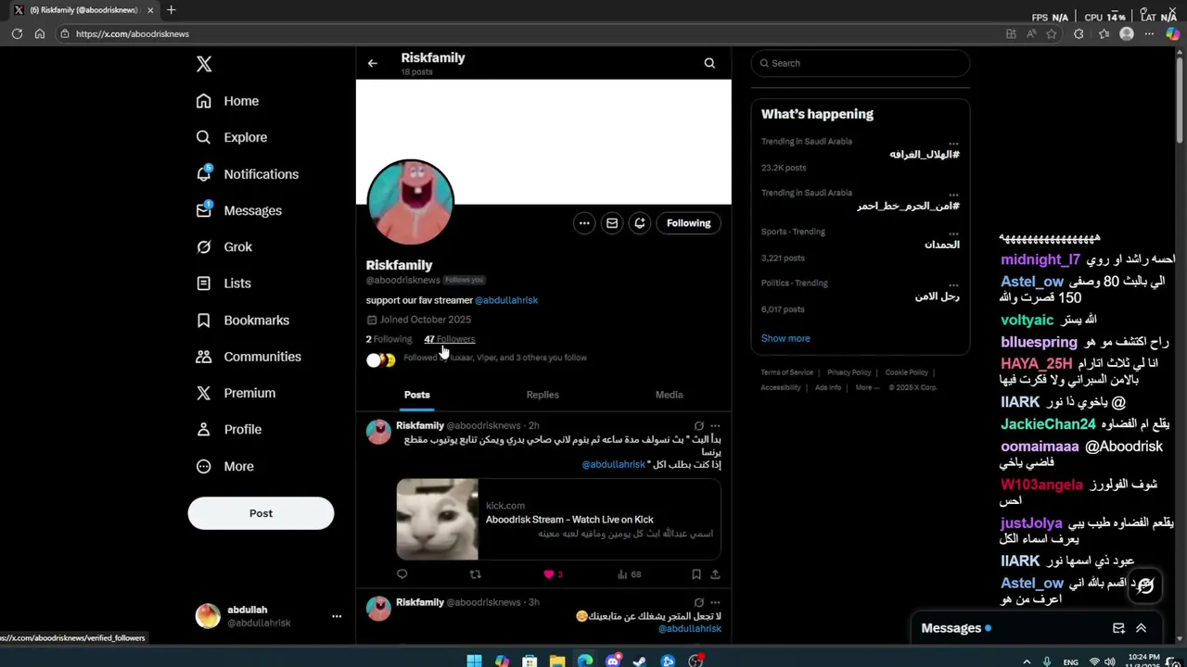The width and height of the screenshot is (1187, 667).
Task: Click the page vertical scrollbar
Action: pos(1181,102)
